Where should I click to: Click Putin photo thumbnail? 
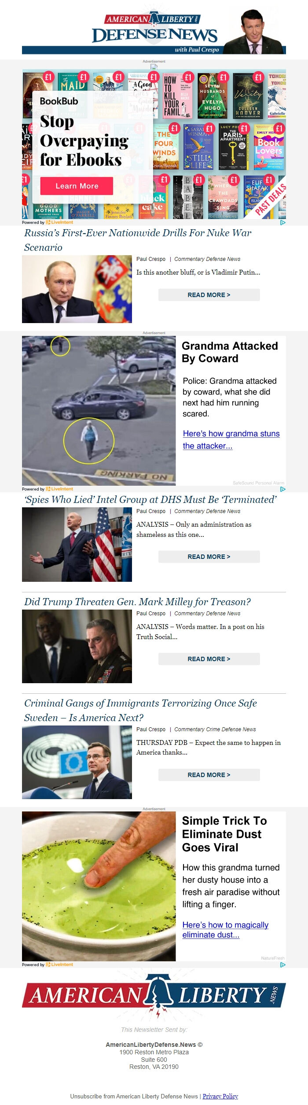[77, 289]
